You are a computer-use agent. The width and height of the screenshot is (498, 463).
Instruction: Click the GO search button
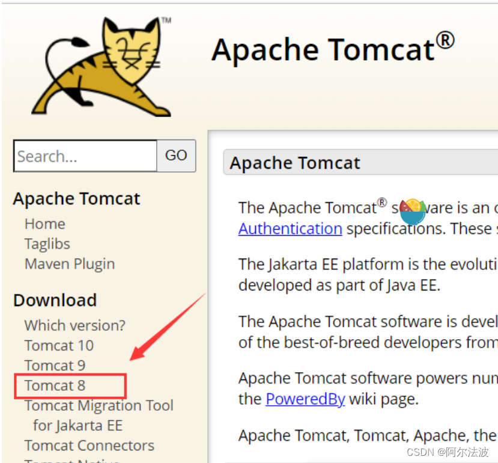coord(176,155)
